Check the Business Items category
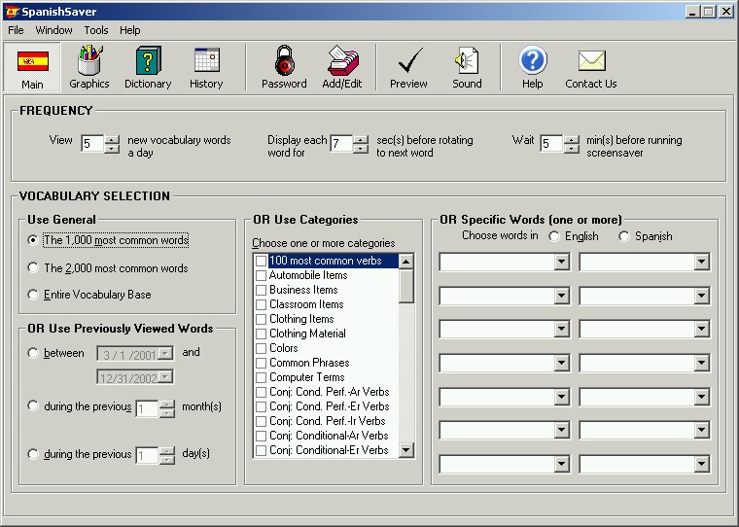 (261, 290)
